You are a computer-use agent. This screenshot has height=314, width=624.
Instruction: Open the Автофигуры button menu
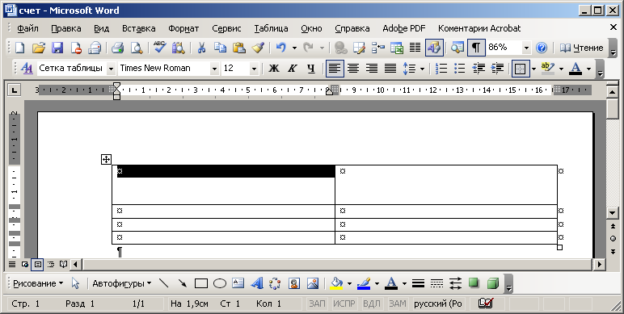122,283
